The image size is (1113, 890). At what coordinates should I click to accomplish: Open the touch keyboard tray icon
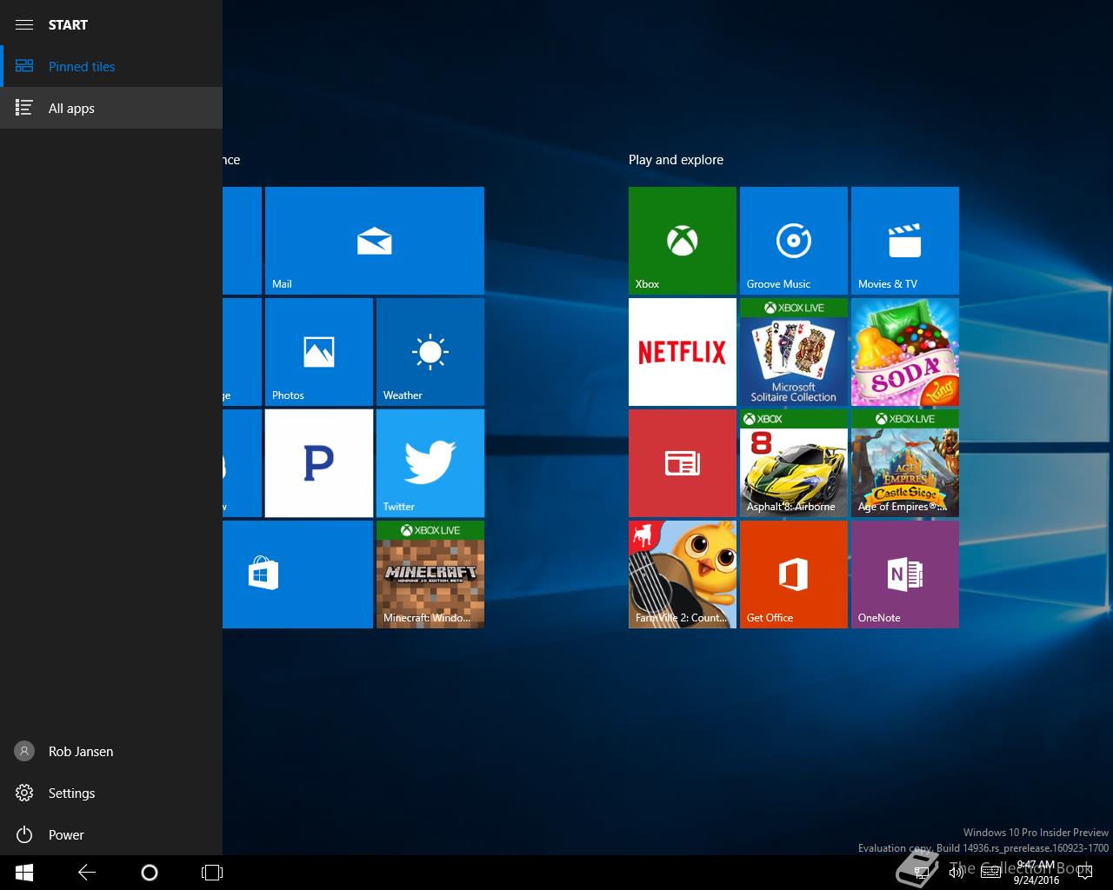[x=990, y=872]
